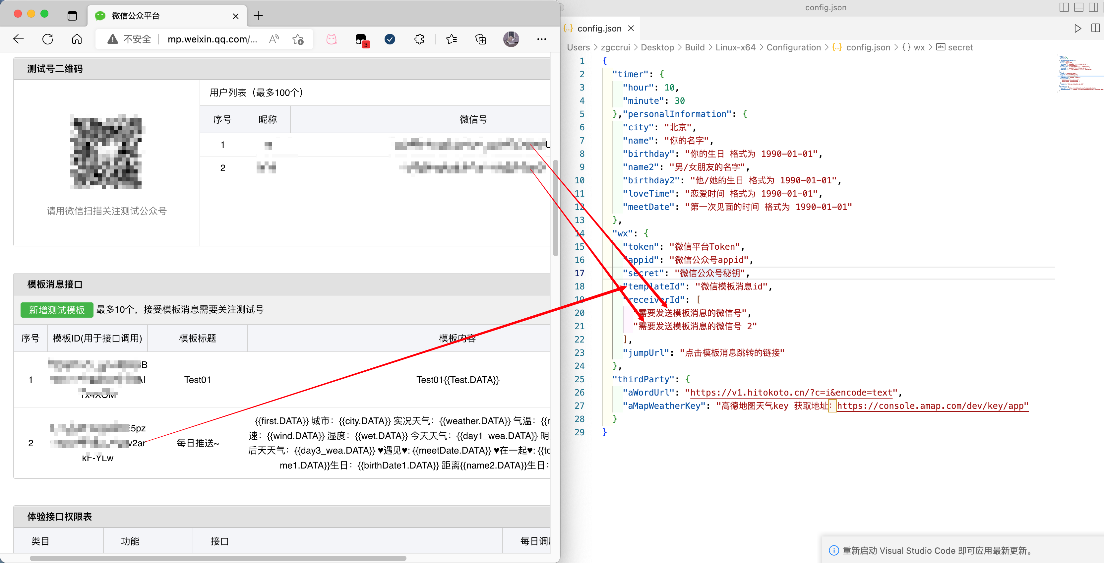Open the browser profile avatar
Screen dimensions: 1104x563
511,39
